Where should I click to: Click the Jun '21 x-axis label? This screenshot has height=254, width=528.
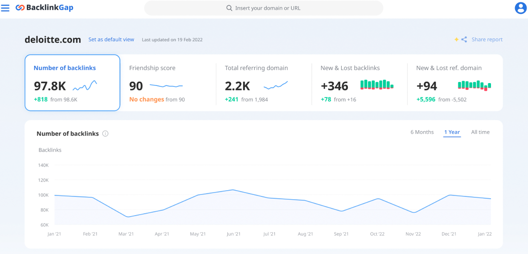coord(233,234)
